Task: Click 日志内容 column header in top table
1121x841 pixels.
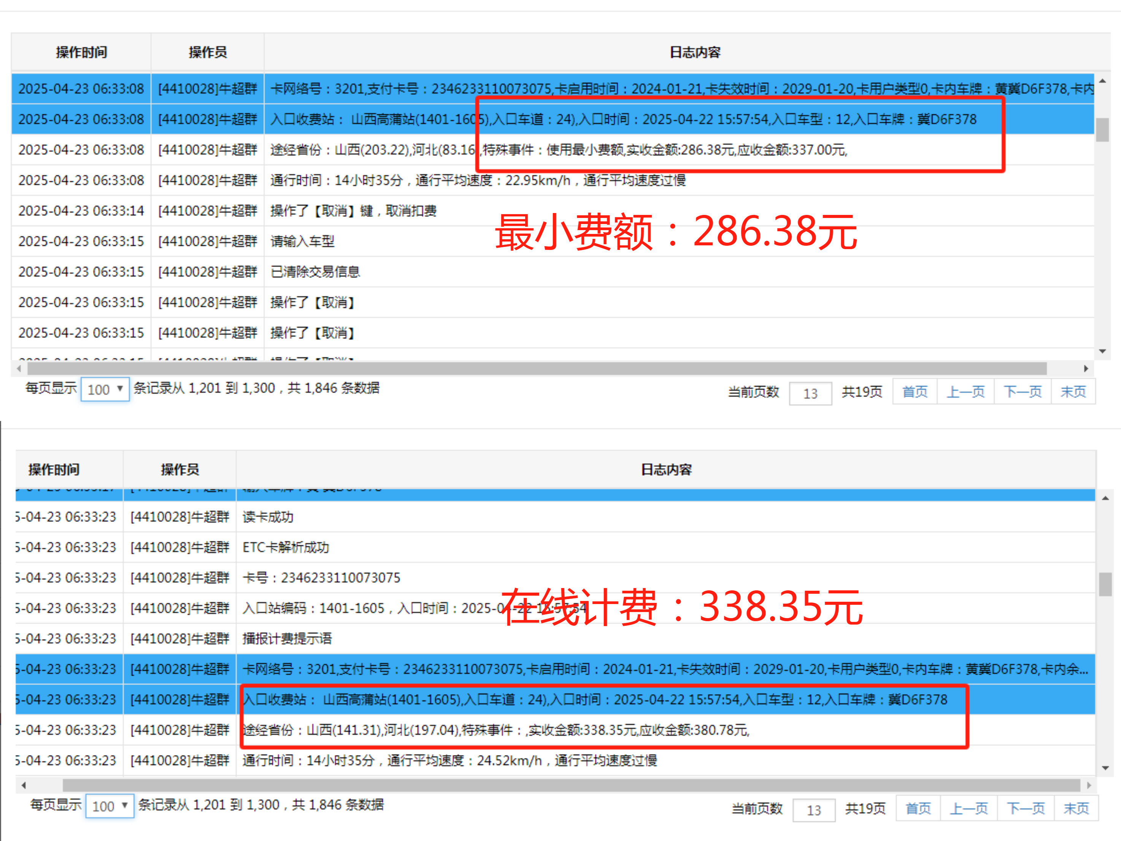Action: [695, 52]
